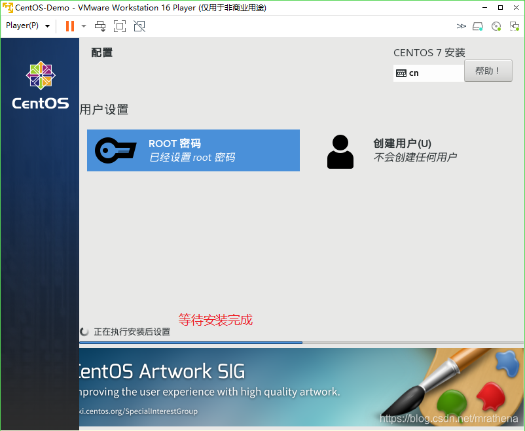Toggle Unity mode icon
This screenshot has height=431, width=525.
139,26
